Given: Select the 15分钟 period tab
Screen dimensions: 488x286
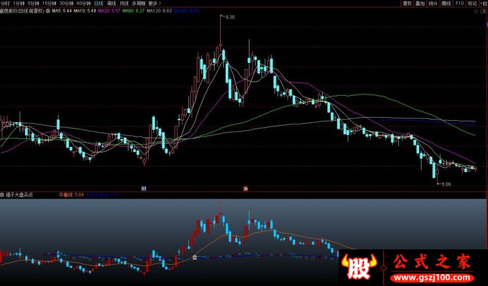Looking at the screenshot, I should pyautogui.click(x=49, y=3).
